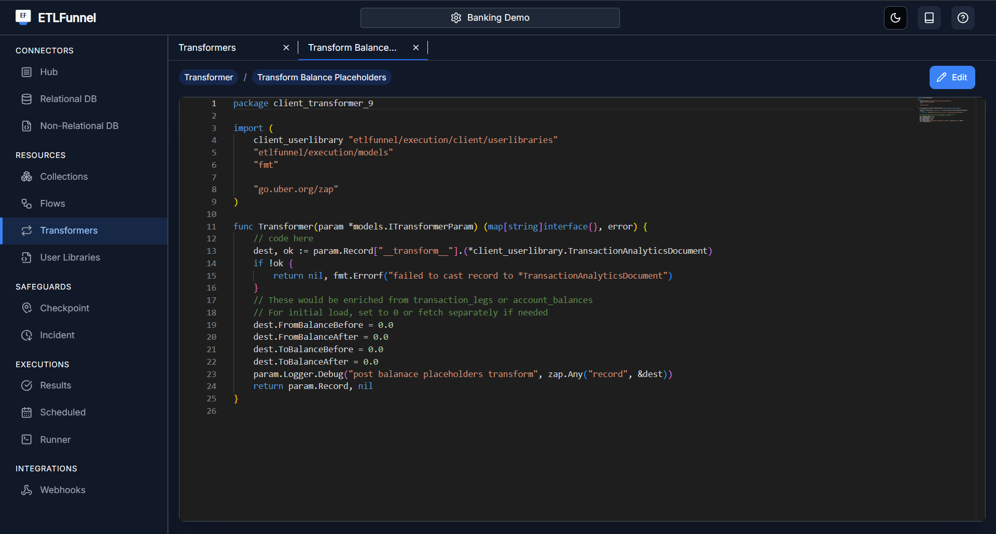Open Scheduled executions
Screen dimensions: 996x534
pos(63,412)
